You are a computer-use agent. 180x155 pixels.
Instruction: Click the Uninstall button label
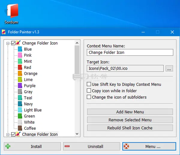(95, 147)
